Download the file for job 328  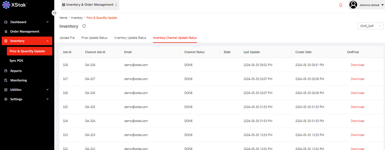click(x=357, y=65)
